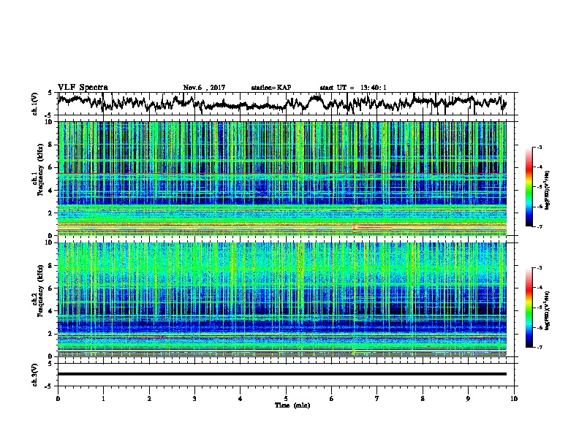Viewport: 579px width, 447px height.
Task: Click the ch.1 PSD color scale bar
Action: pyautogui.click(x=529, y=187)
